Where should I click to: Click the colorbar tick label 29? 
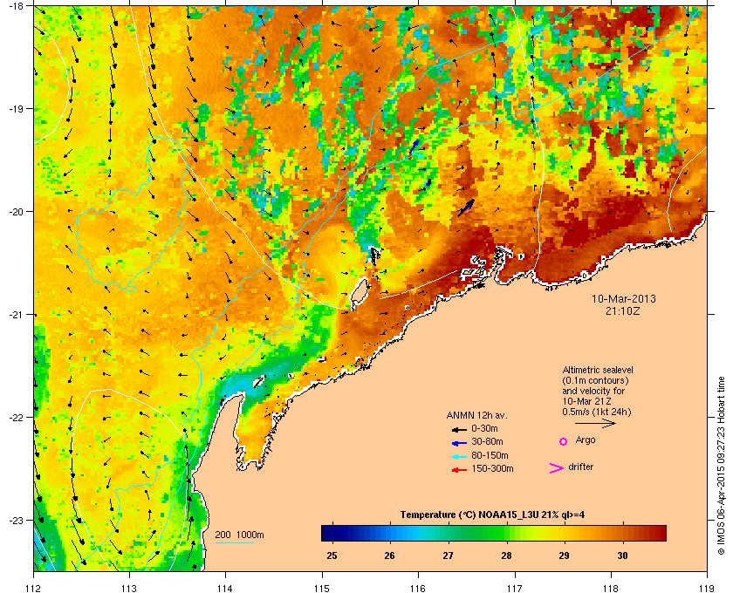click(x=565, y=556)
